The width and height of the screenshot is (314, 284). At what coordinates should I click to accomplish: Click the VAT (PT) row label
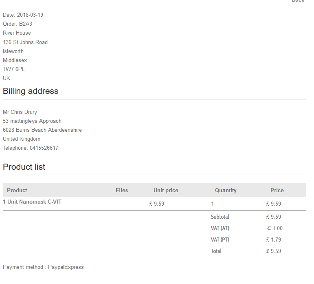pos(220,240)
